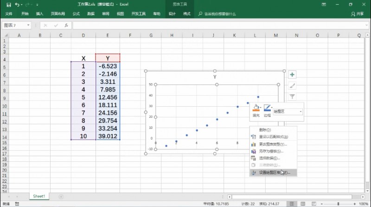Click the Undo arrow icon
This screenshot has height=207, width=371.
[17, 5]
